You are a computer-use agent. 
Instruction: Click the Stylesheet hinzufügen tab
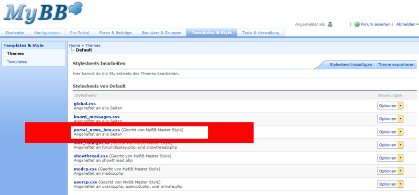tap(350, 65)
